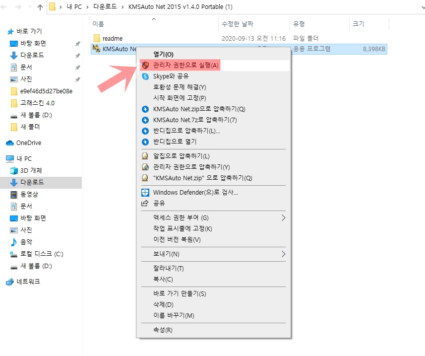Choose 삭제(D) from context menu
This screenshot has width=425, height=356.
[x=213, y=304]
